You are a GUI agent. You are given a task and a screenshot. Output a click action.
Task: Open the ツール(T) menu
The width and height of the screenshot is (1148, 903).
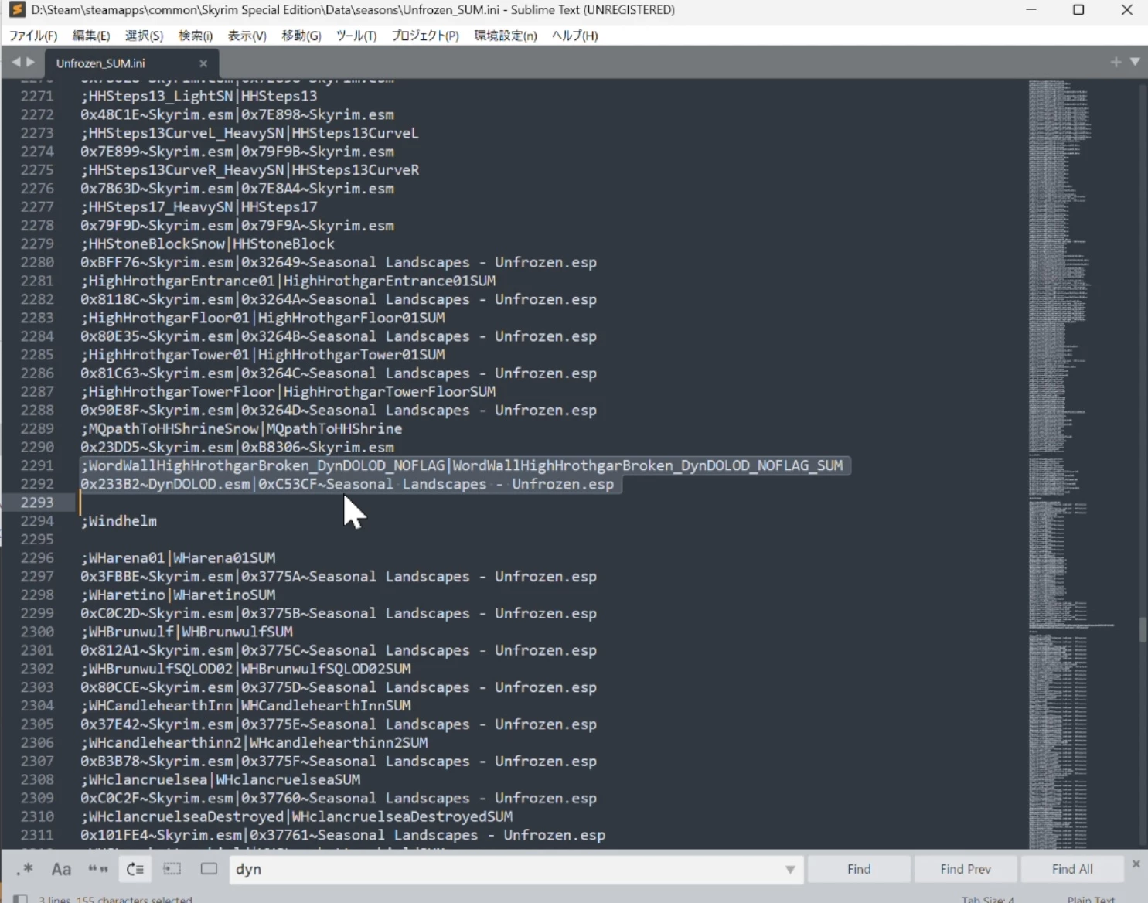pyautogui.click(x=356, y=36)
